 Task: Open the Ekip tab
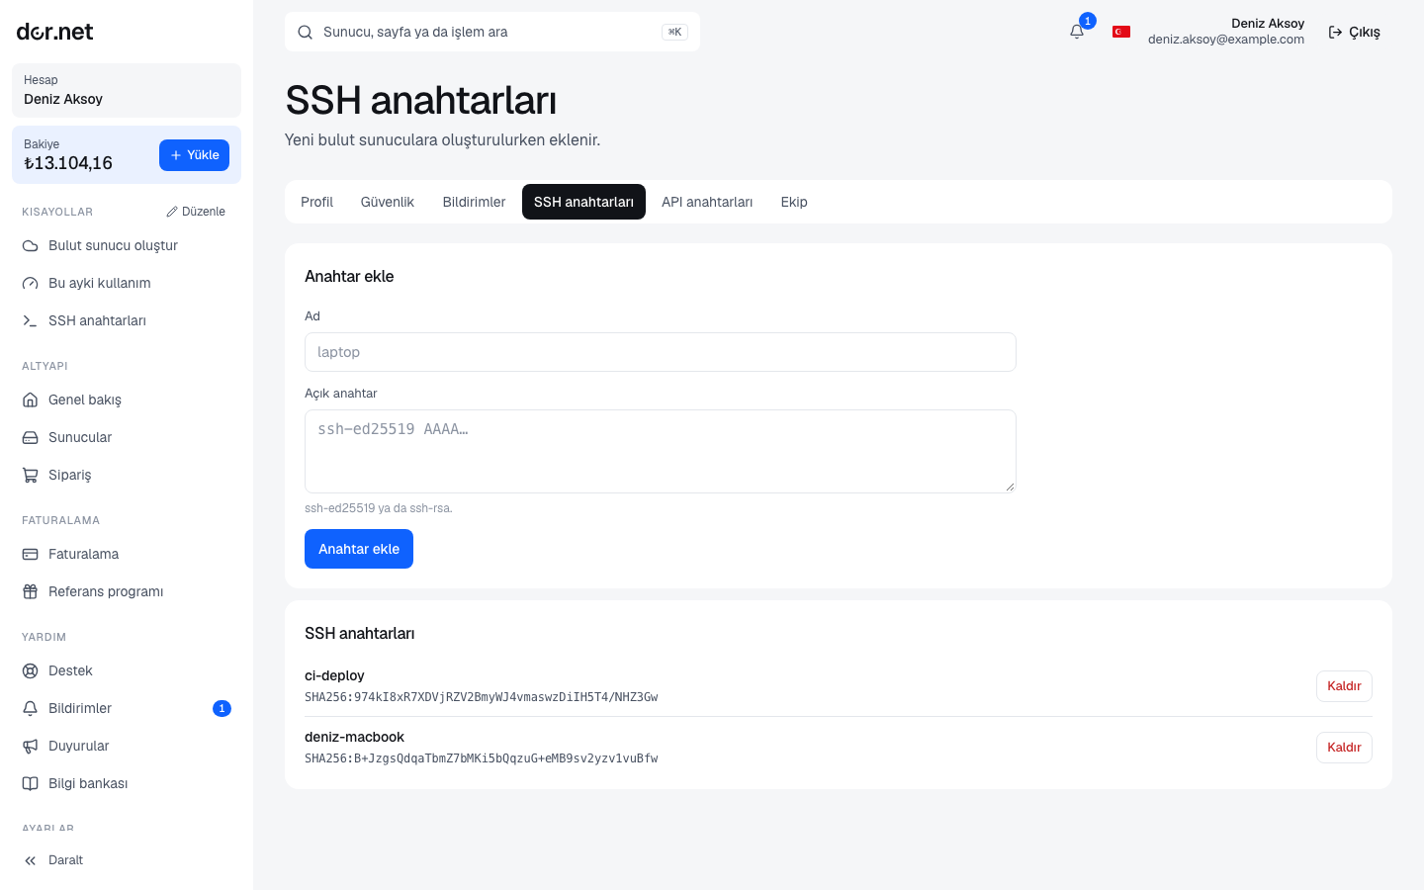(794, 202)
